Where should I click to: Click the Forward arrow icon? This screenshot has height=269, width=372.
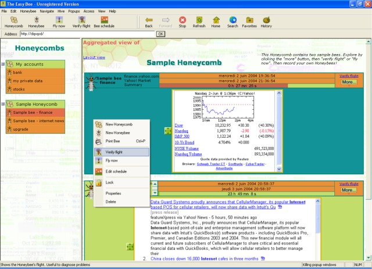tap(166, 20)
